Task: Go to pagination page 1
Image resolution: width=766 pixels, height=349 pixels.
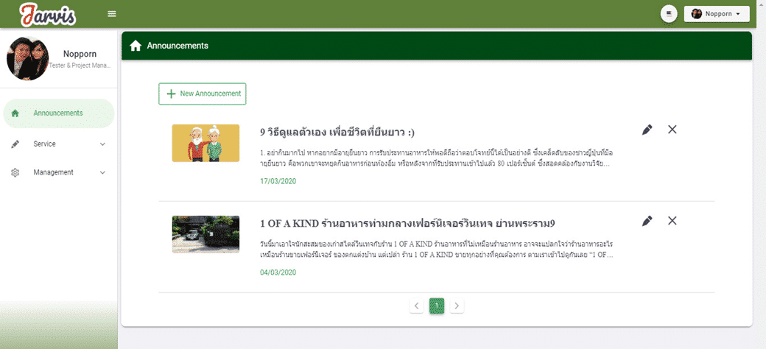Action: point(436,305)
